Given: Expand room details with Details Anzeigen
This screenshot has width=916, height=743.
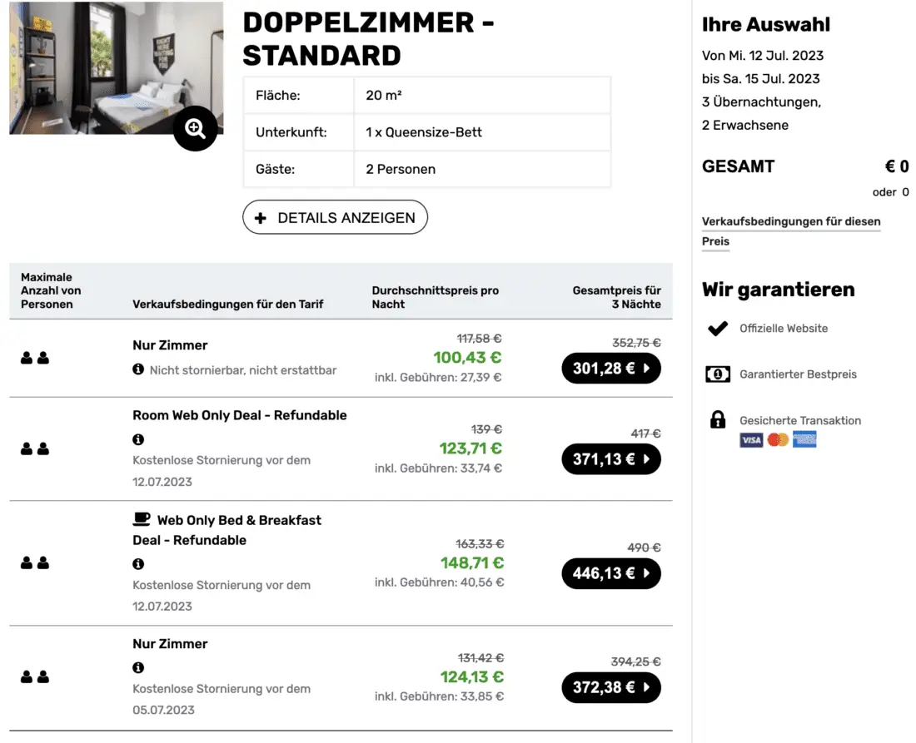Looking at the screenshot, I should [x=335, y=217].
